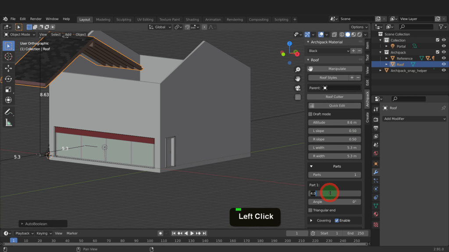
Task: Open the Modifier properties wrench tab
Action: tap(376, 172)
